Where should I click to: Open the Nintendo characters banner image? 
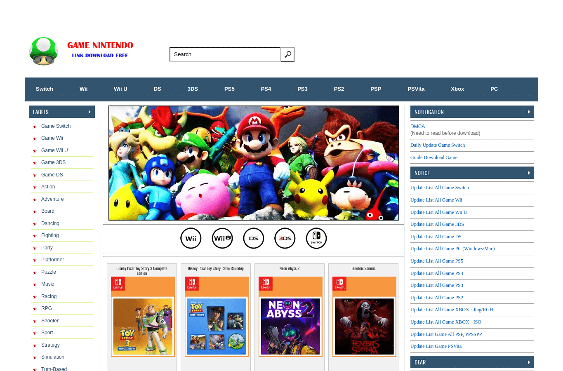254,163
